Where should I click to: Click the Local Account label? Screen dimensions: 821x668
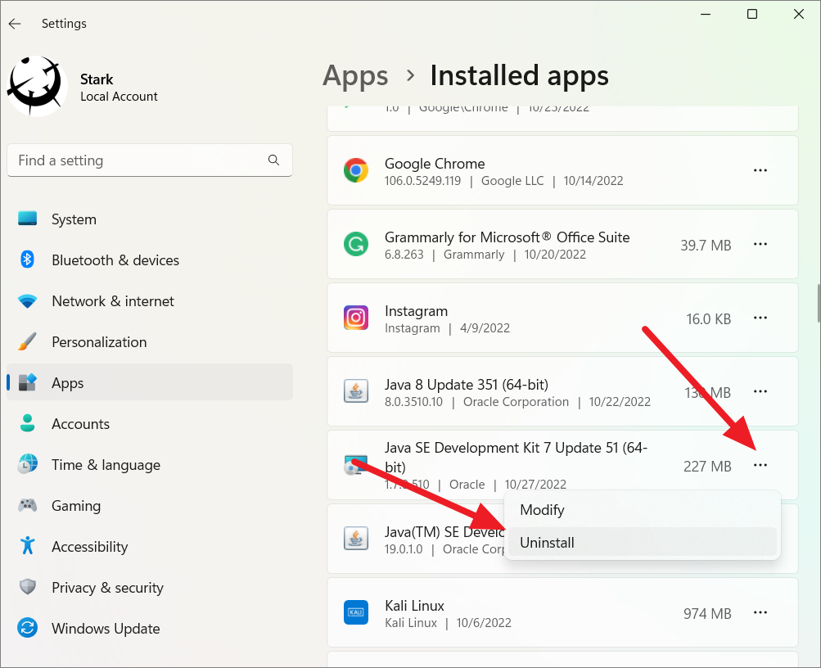tap(119, 97)
